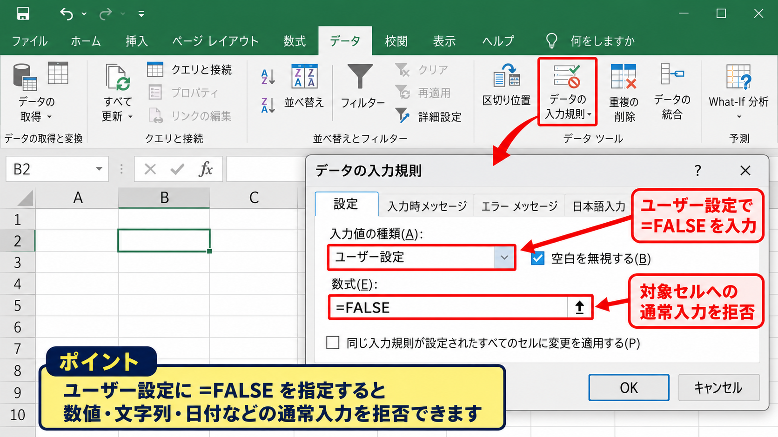The image size is (778, 437).
Task: Sort ascending with the A-to-Z icon
Action: tap(268, 77)
